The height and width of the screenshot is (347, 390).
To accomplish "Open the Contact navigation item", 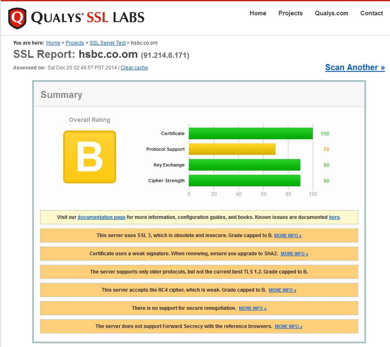I will [x=371, y=13].
